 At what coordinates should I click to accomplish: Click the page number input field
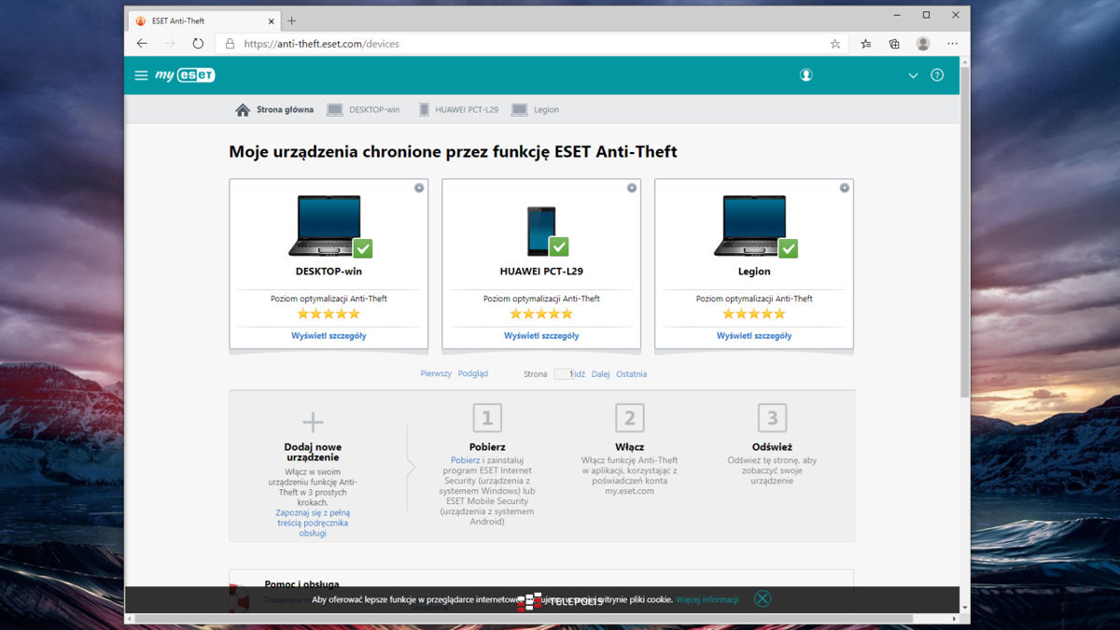563,374
